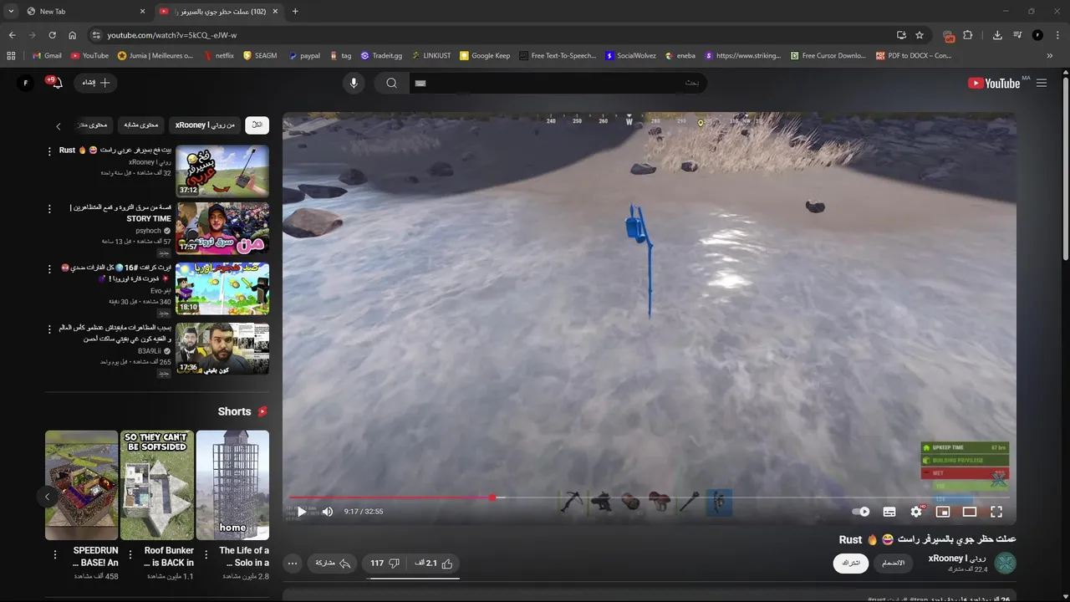Screen dimensions: 1070x602
Task: Enter fullscreen mode
Action: tap(996, 512)
